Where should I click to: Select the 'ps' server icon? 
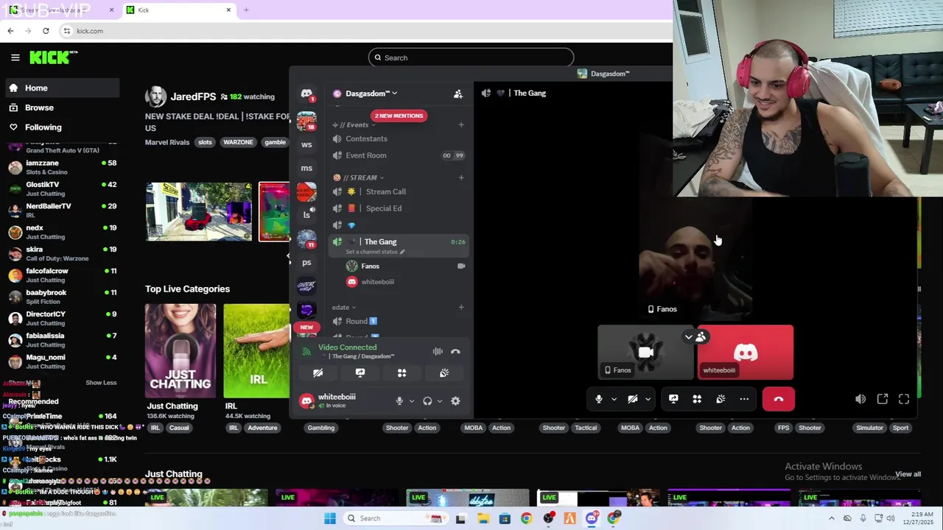306,262
